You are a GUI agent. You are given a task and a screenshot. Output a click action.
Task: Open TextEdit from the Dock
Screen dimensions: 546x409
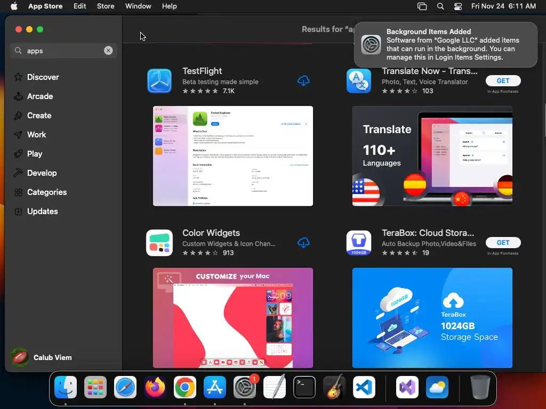(x=275, y=387)
